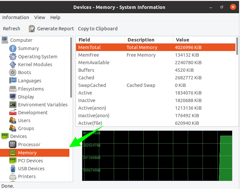Open Languages via its flag icon
The image size is (240, 189).
[13, 81]
